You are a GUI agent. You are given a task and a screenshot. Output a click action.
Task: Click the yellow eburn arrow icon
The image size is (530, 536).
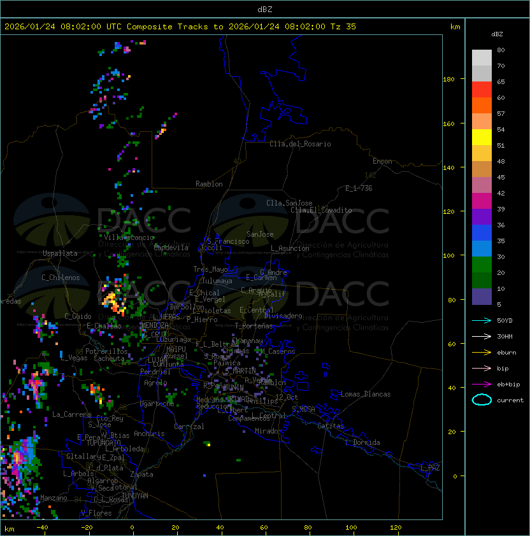(482, 353)
